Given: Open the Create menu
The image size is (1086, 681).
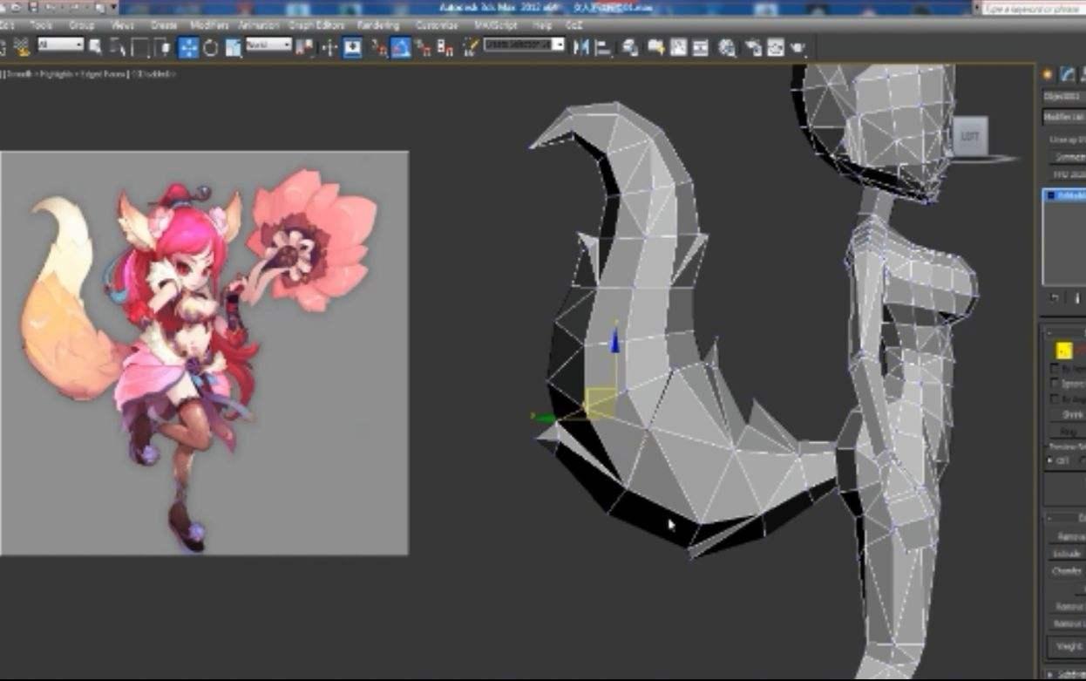Looking at the screenshot, I should click(x=163, y=25).
